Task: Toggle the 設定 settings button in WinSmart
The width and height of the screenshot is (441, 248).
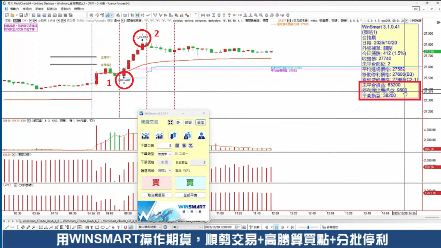Action: pos(200,122)
